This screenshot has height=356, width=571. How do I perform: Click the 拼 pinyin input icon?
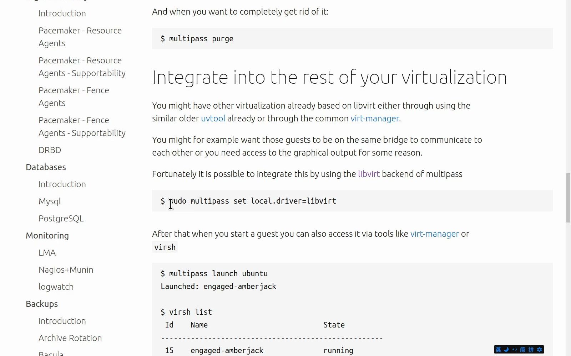click(531, 350)
